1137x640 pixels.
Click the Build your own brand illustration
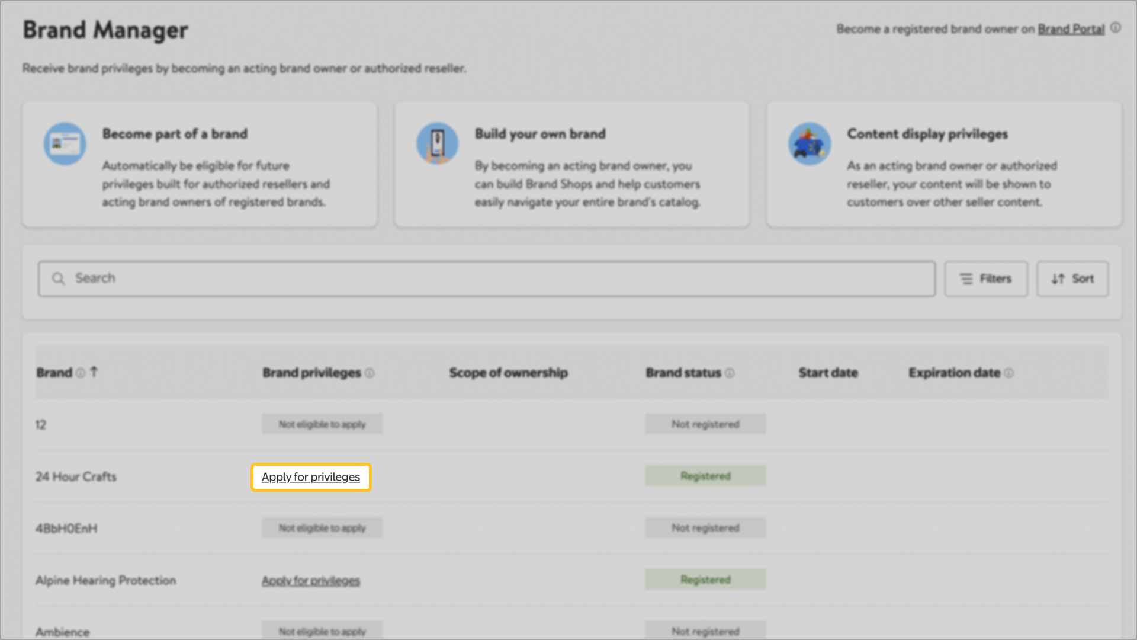(x=437, y=144)
